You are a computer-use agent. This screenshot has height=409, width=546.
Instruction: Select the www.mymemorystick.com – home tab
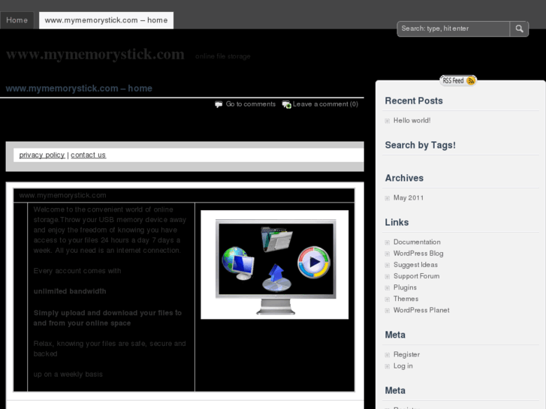106,20
